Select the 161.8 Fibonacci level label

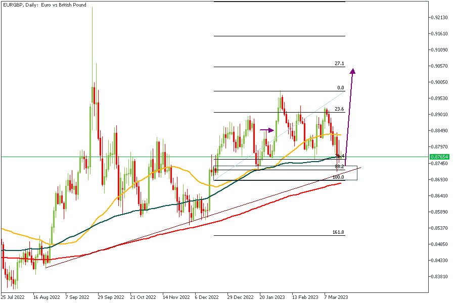[338, 232]
